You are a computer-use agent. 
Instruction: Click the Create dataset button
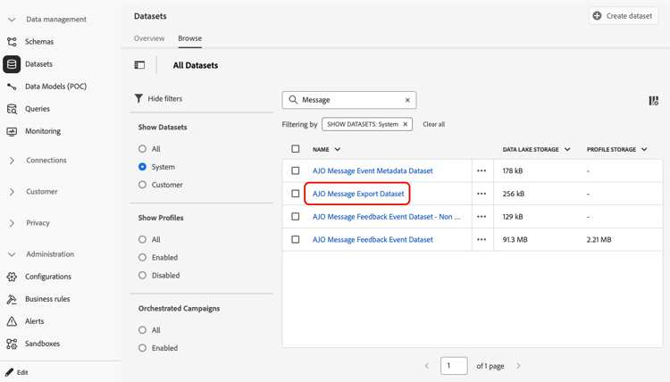pyautogui.click(x=624, y=15)
